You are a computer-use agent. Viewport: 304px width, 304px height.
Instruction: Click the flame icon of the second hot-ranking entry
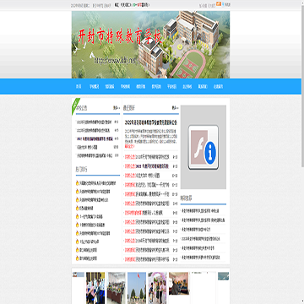(77, 192)
